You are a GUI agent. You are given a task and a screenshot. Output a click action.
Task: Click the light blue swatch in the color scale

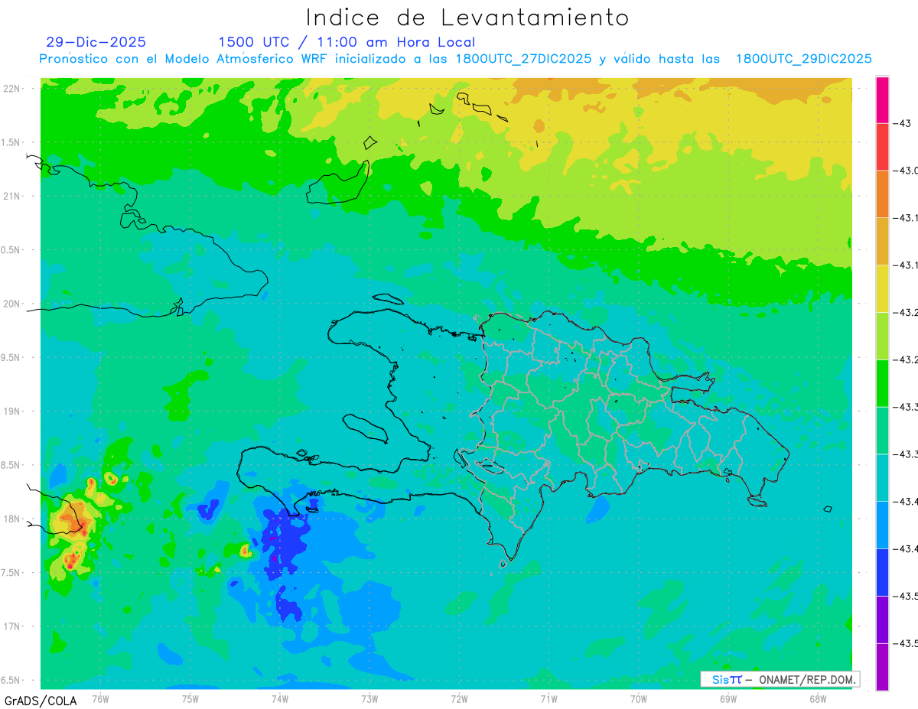click(882, 525)
